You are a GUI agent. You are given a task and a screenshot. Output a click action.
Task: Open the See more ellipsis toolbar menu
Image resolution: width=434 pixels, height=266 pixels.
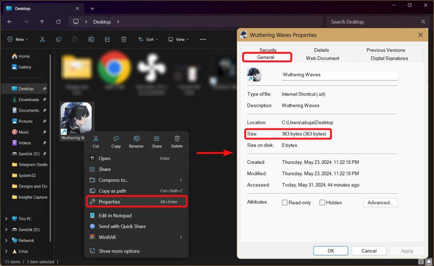203,39
